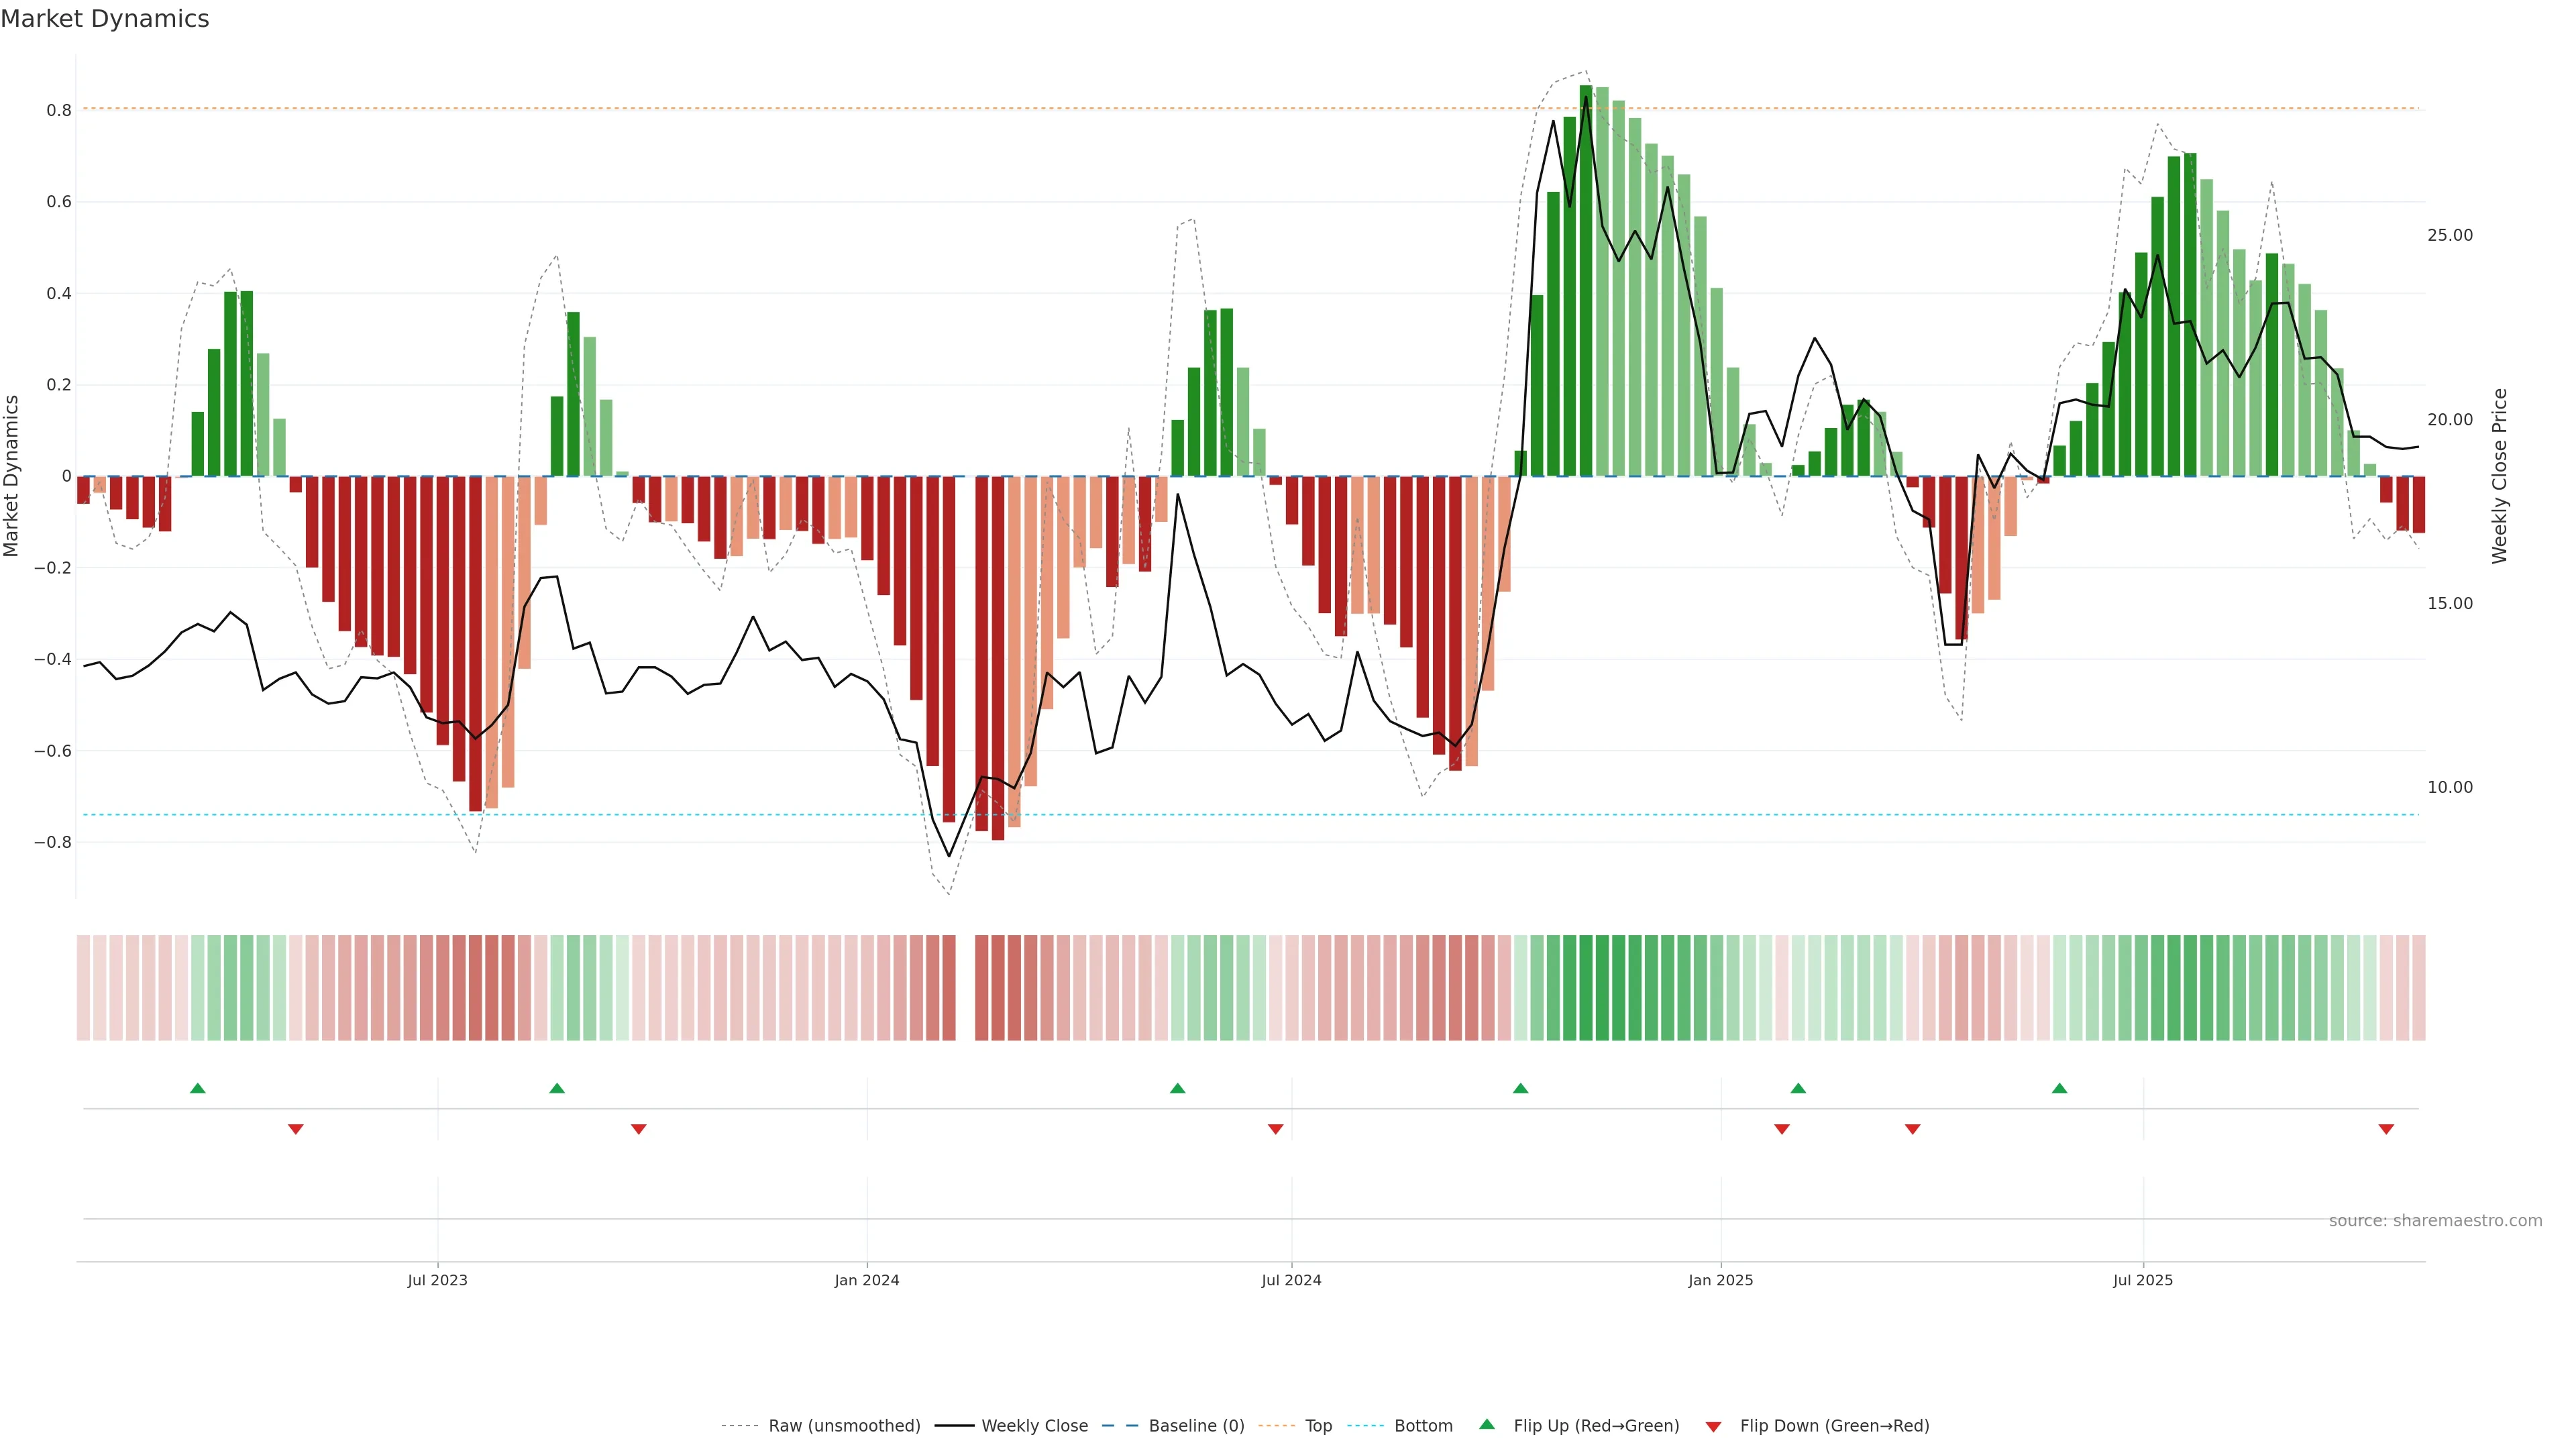Click the Flip Down legend triangle icon
Image resolution: width=2576 pixels, height=1449 pixels.
[x=1713, y=1427]
